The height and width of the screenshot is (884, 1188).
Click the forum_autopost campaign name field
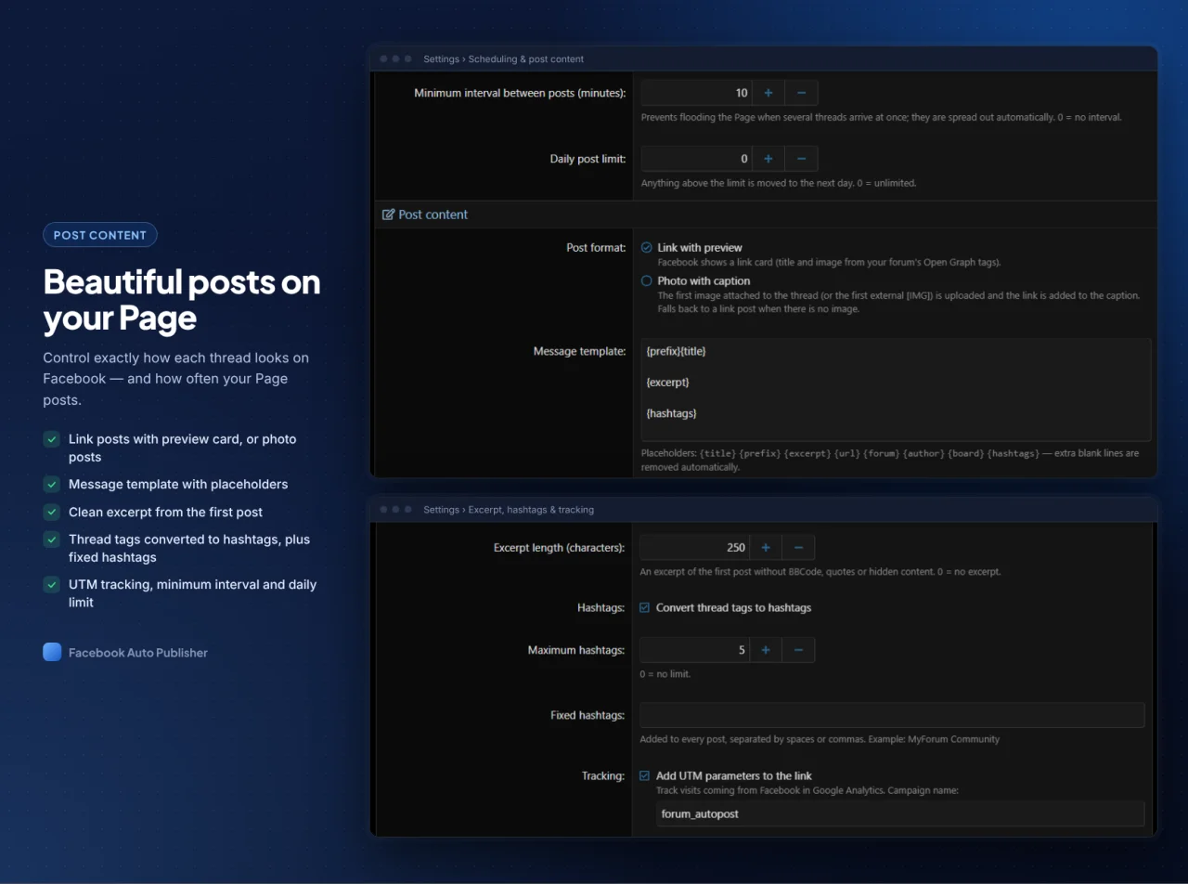[900, 814]
